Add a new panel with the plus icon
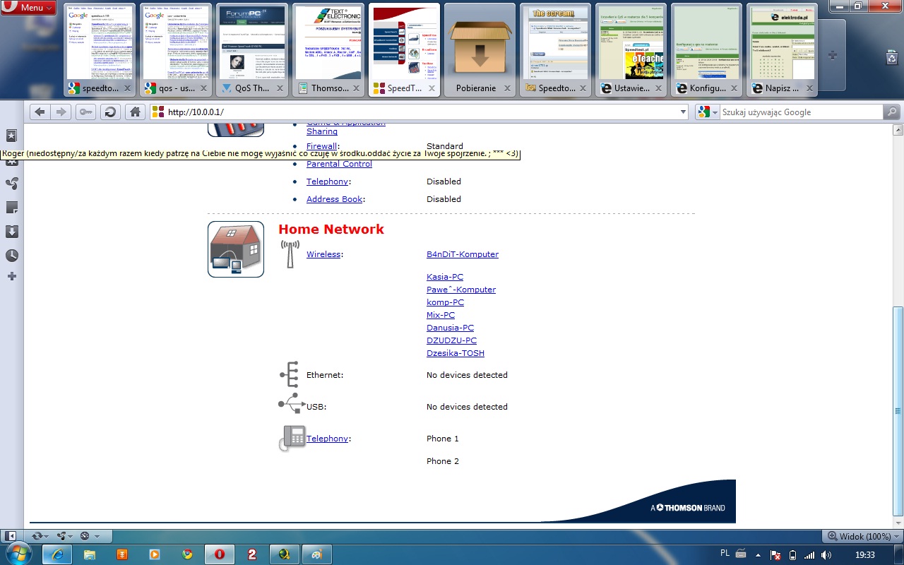The image size is (904, 565). point(11,276)
